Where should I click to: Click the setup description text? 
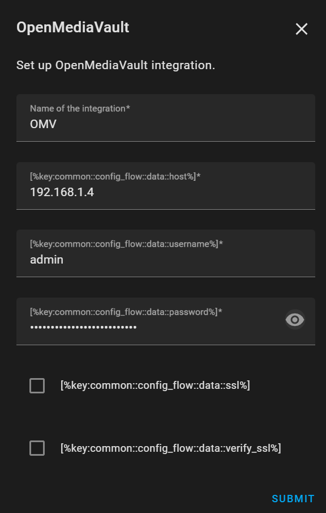tap(117, 66)
